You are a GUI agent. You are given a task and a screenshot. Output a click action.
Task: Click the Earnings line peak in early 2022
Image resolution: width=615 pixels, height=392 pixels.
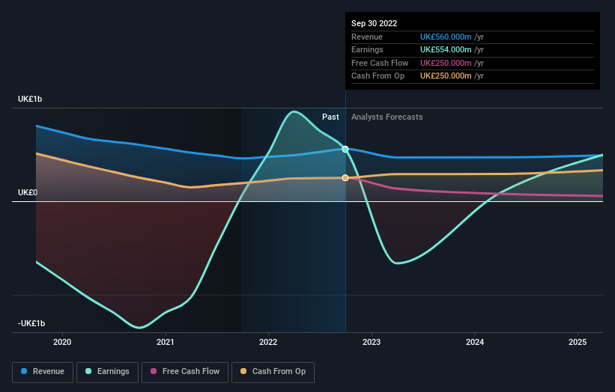[x=294, y=111]
